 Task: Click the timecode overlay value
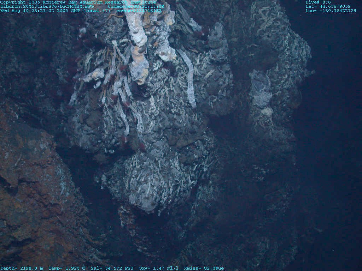click(x=136, y=6)
